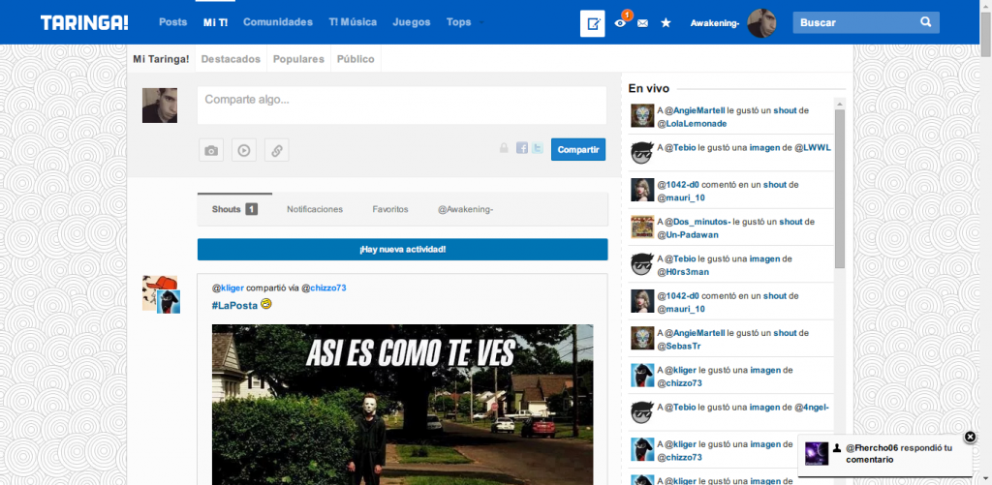The width and height of the screenshot is (992, 485).
Task: Click ¡Hay nueva actividad! bar
Action: (402, 249)
